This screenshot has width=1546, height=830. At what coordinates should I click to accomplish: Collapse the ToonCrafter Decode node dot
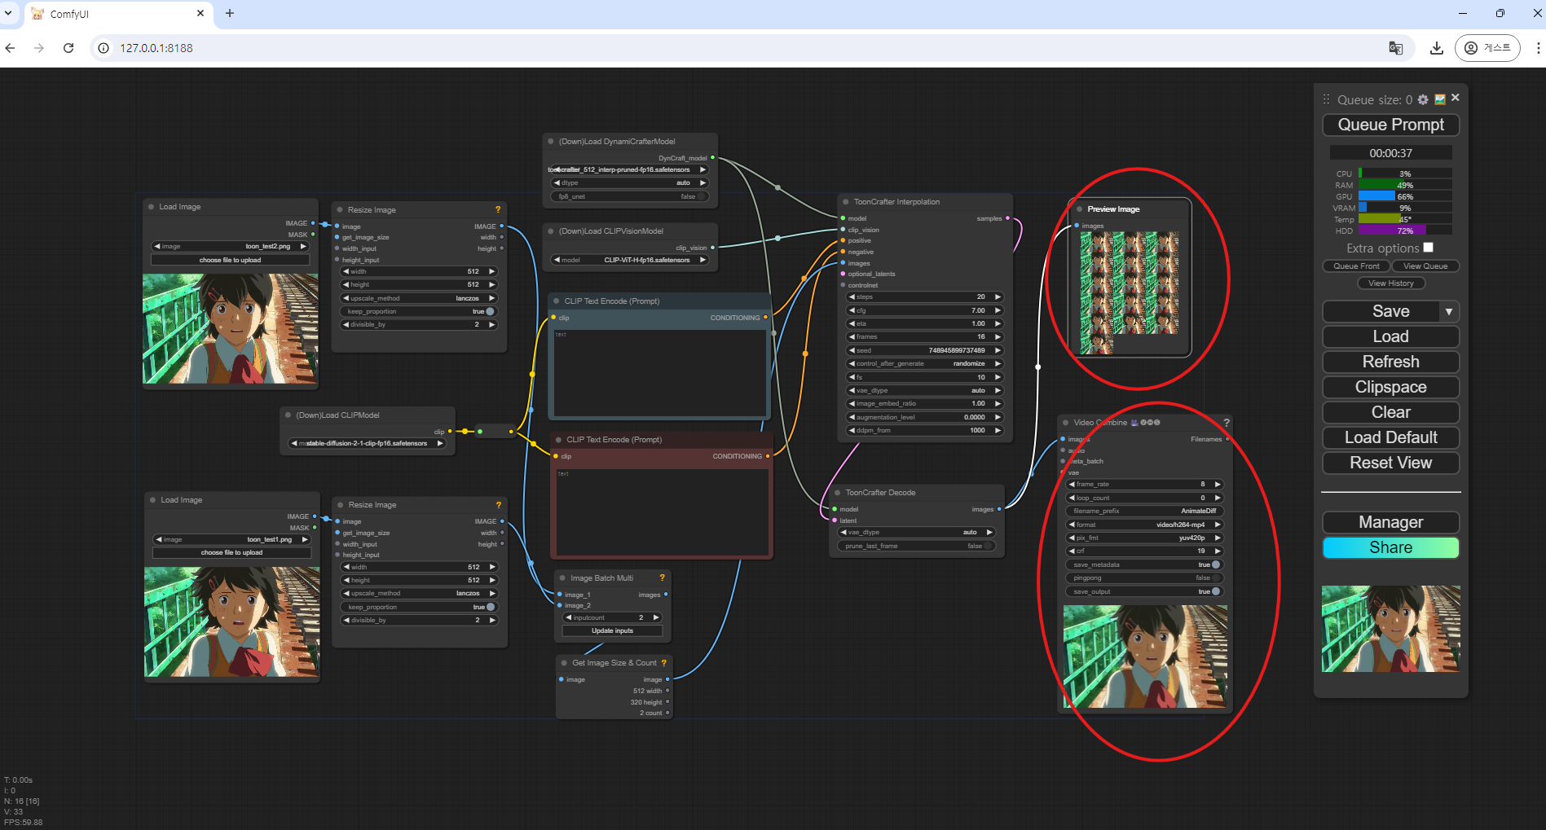(838, 493)
